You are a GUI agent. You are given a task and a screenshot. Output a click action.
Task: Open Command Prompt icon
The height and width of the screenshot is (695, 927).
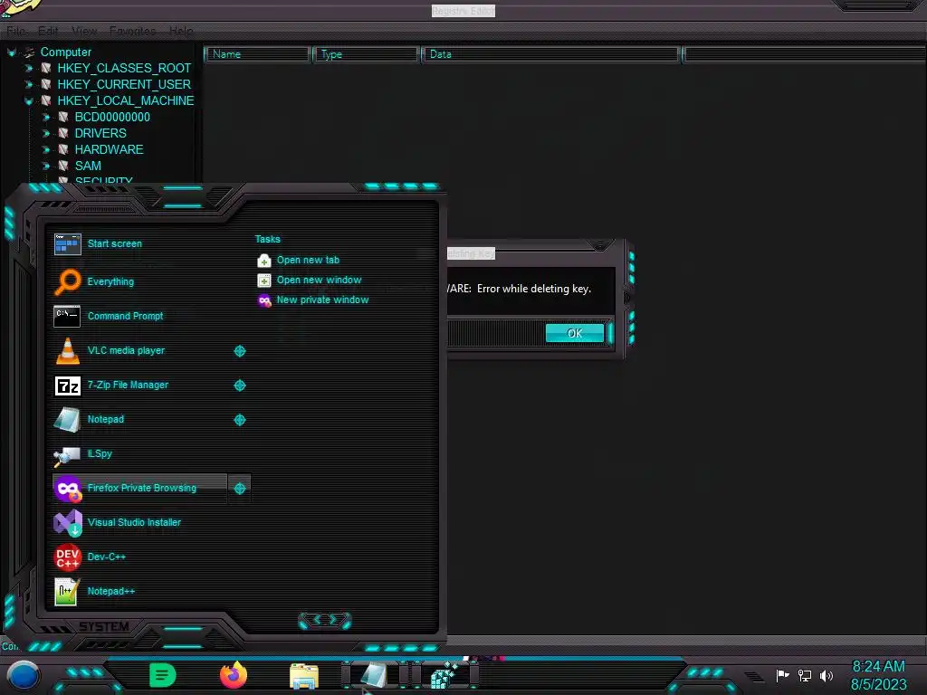[x=66, y=316]
